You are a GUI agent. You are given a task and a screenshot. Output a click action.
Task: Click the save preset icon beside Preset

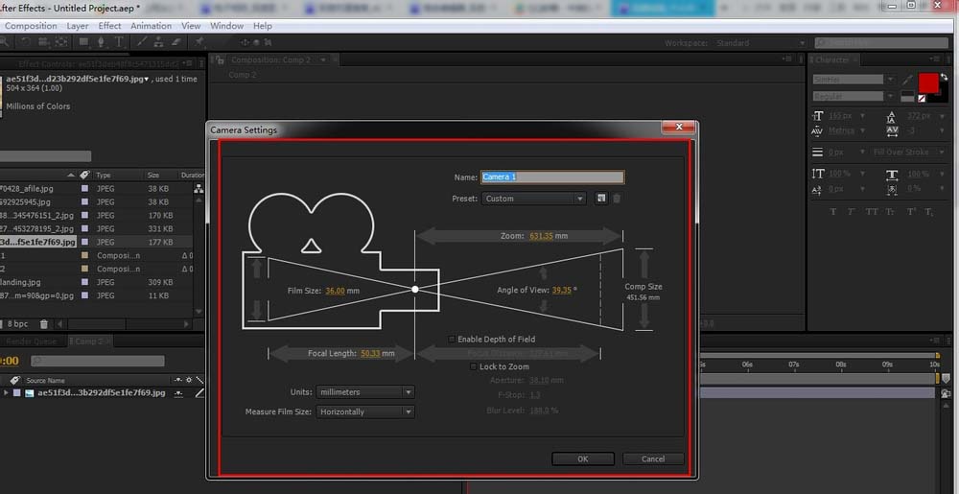tap(600, 199)
